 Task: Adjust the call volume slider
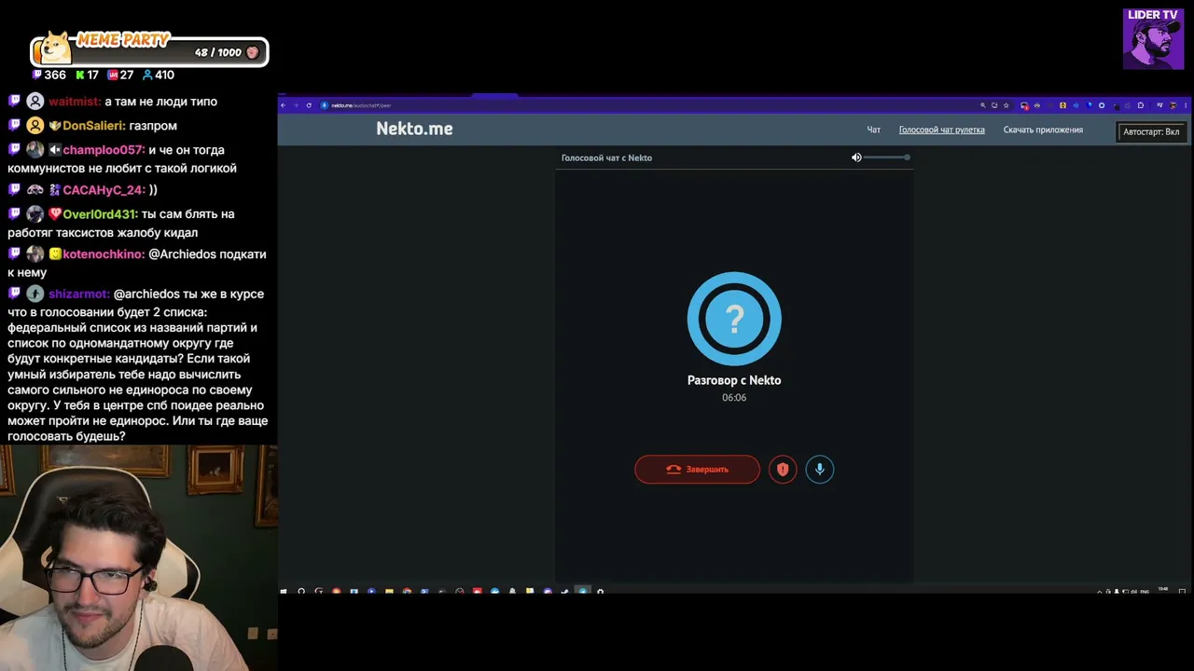point(886,157)
